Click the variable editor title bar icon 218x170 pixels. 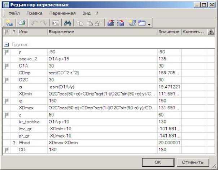(x=6, y=5)
